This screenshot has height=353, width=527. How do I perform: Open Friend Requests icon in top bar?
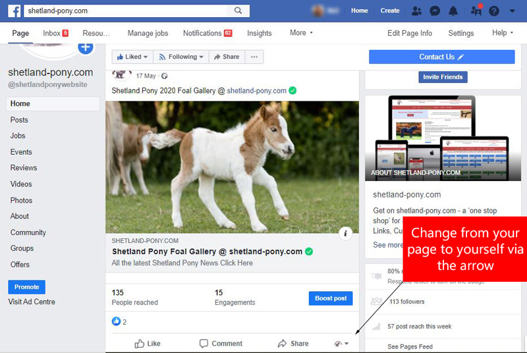coord(416,11)
